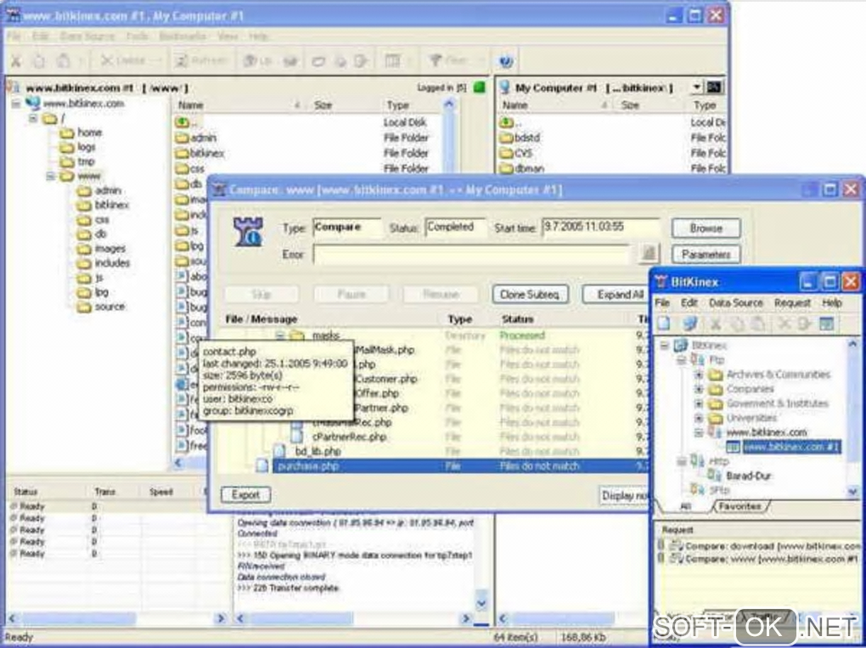
Task: Click the delete X icon in BitKinex toolbar
Action: 784,324
